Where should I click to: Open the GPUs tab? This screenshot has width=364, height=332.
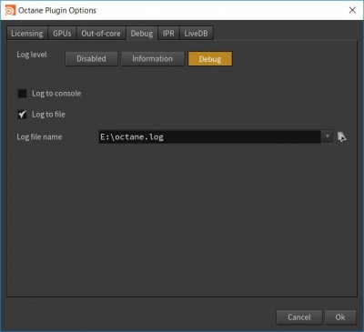coord(62,33)
